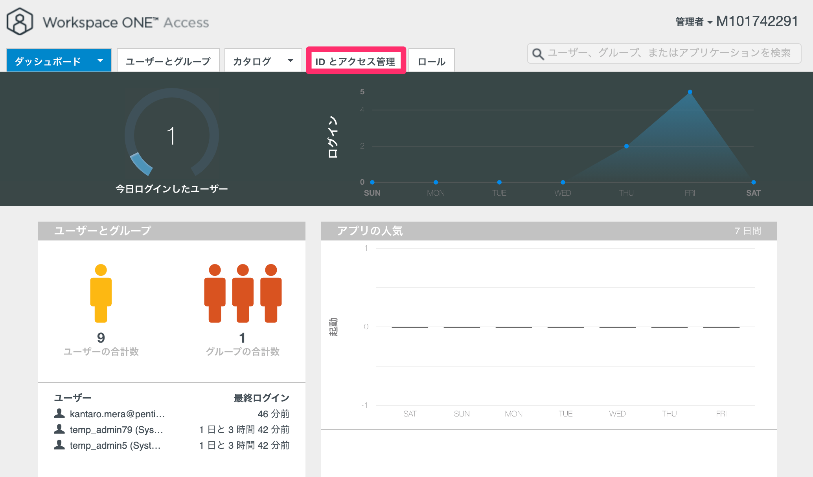Click the ログイン chart axis label
Screen dimensions: 813x477
point(333,137)
